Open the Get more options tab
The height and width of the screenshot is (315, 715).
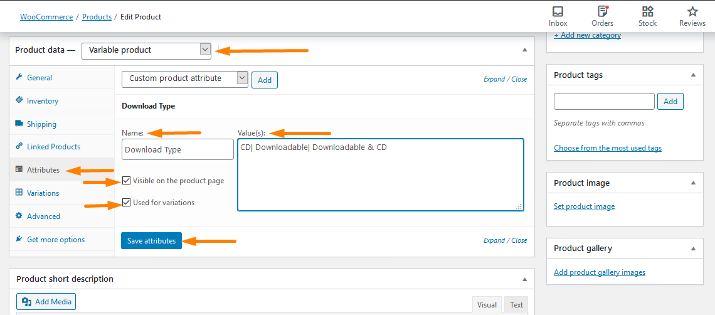pyautogui.click(x=62, y=239)
